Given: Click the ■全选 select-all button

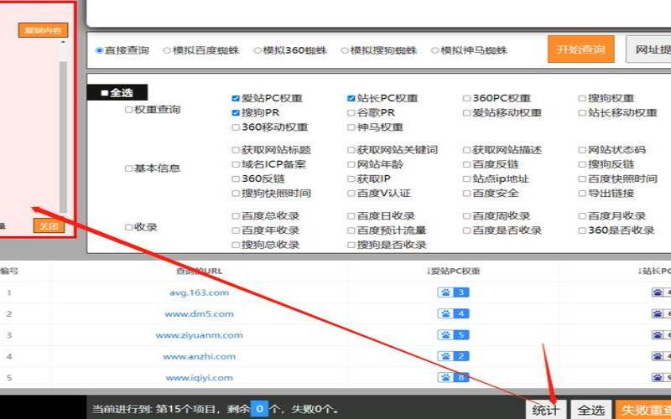Looking at the screenshot, I should click(x=117, y=92).
